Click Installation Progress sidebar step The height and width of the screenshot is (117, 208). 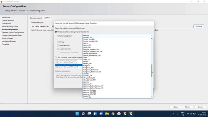pos(9,41)
